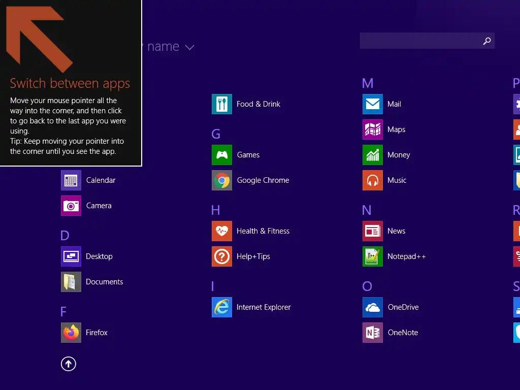This screenshot has height=390, width=520.
Task: Select the letter N group header
Action: (x=367, y=210)
